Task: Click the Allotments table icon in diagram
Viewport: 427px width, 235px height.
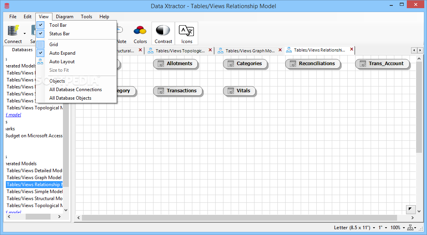Action: pos(161,64)
